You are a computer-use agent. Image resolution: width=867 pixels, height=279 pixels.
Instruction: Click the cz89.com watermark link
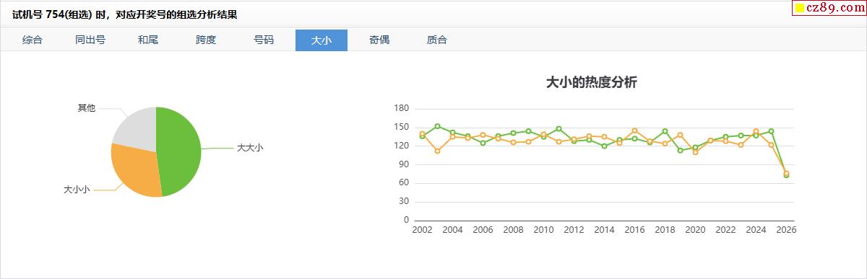(831, 7)
